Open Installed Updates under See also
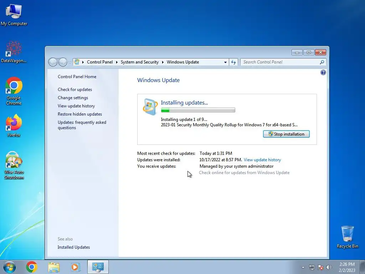365x274 pixels. [x=73, y=247]
